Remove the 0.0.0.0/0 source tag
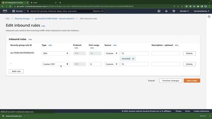Screen dimensions: 212x119 [x=133, y=59]
